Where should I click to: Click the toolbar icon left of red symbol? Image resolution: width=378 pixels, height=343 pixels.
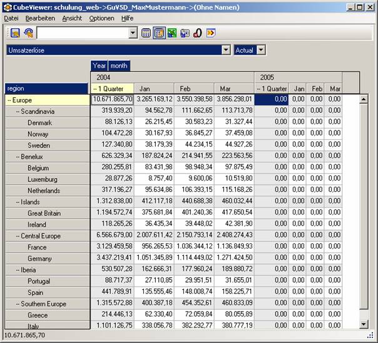185,33
